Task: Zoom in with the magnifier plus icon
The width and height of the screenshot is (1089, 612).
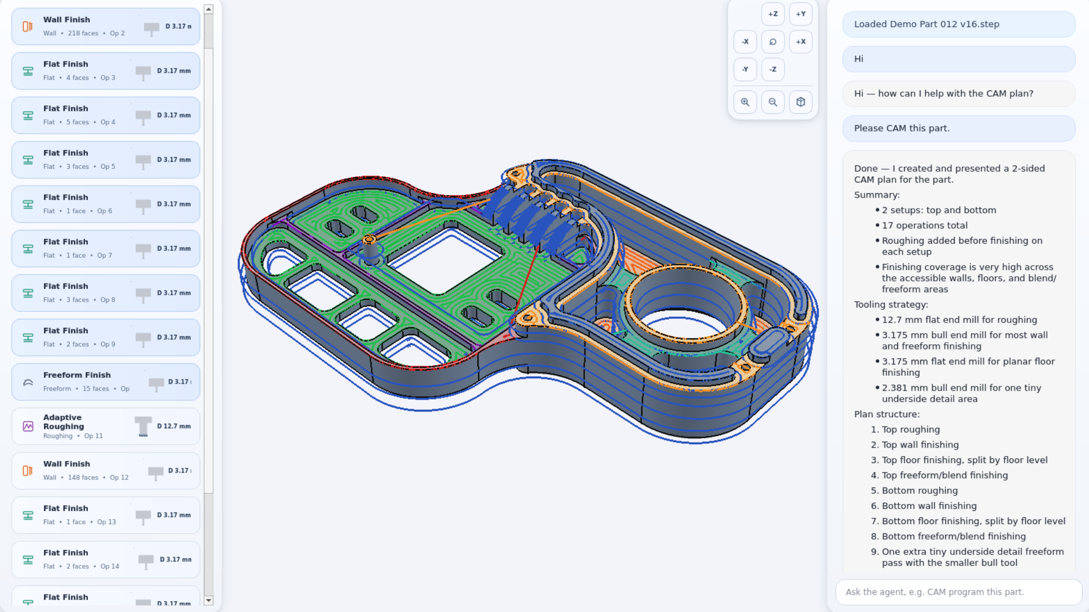Action: pyautogui.click(x=745, y=102)
